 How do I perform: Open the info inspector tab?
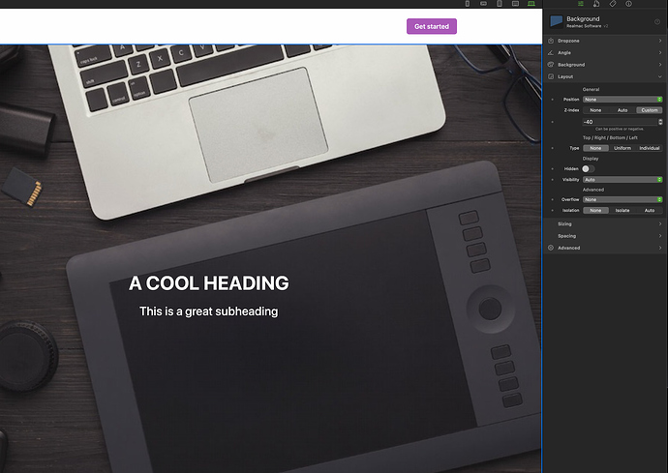click(x=629, y=4)
